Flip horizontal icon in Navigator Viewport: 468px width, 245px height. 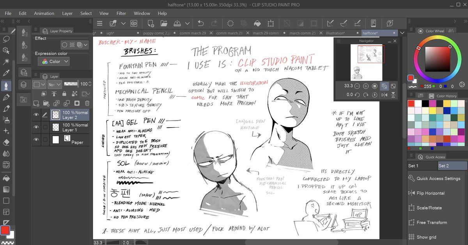tap(385, 94)
